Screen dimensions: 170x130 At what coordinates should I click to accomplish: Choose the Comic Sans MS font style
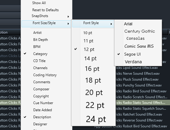[x=139, y=46]
